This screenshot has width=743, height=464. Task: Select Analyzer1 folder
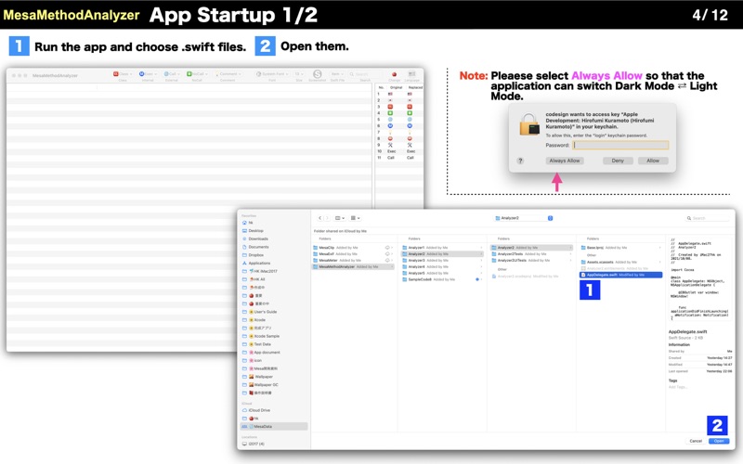pyautogui.click(x=442, y=248)
